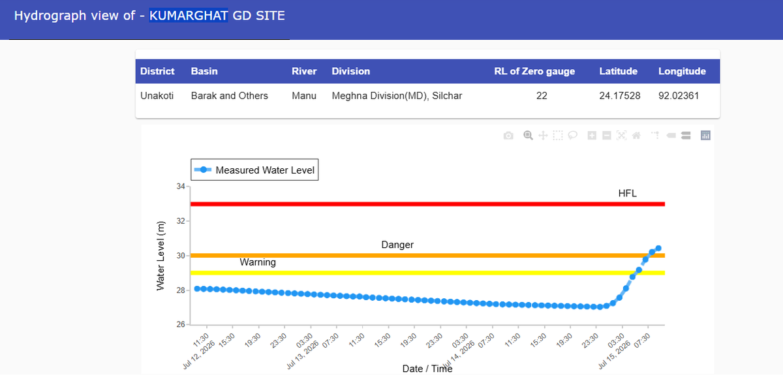Click the Date / Time axis title

coord(427,369)
